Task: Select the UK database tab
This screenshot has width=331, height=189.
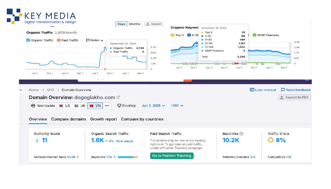Action: tap(80, 106)
